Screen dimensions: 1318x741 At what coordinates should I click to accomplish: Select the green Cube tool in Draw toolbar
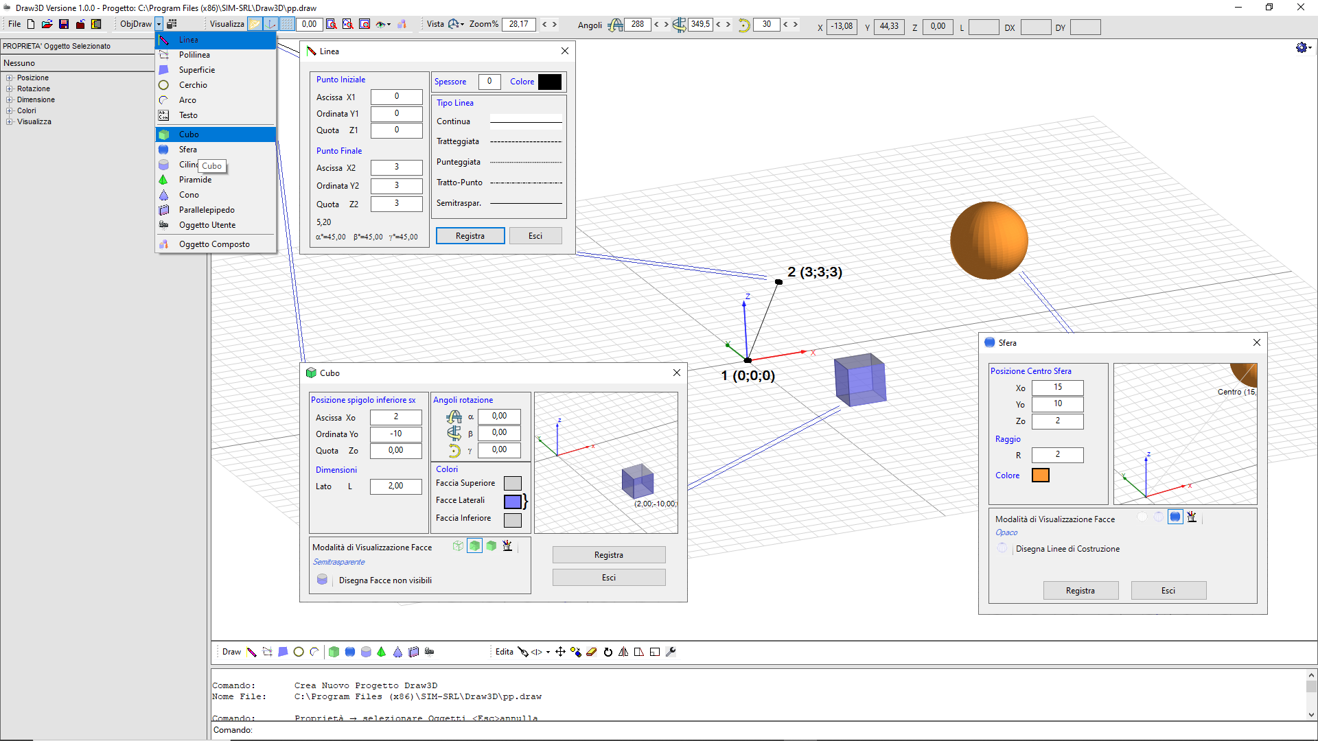pos(334,652)
